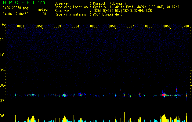Click the meteor label
The height and width of the screenshot is (122, 192).
(43, 9)
